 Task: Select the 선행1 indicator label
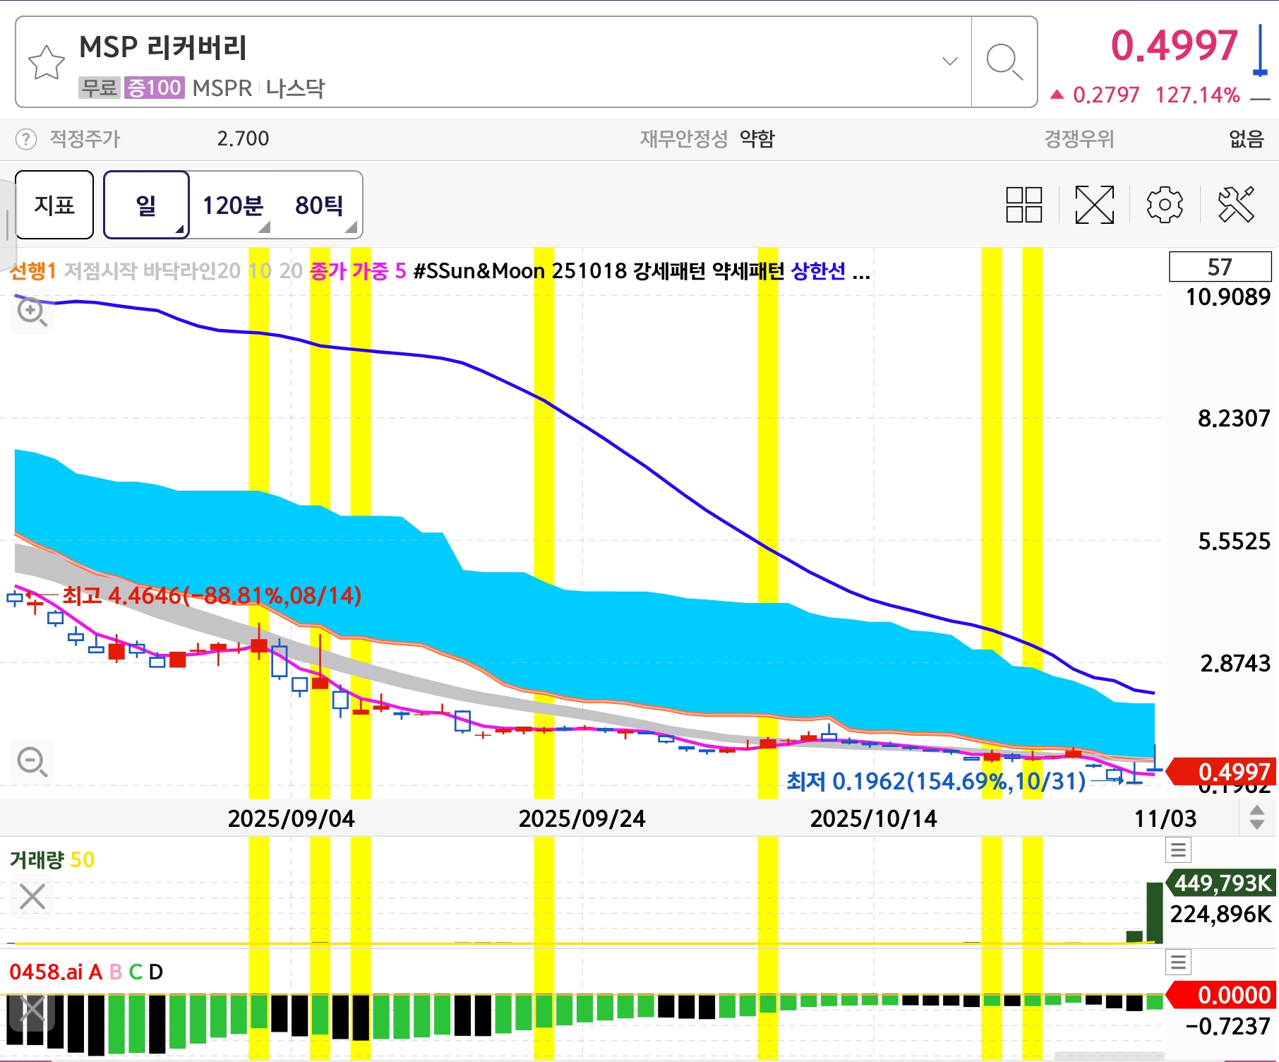pos(32,270)
